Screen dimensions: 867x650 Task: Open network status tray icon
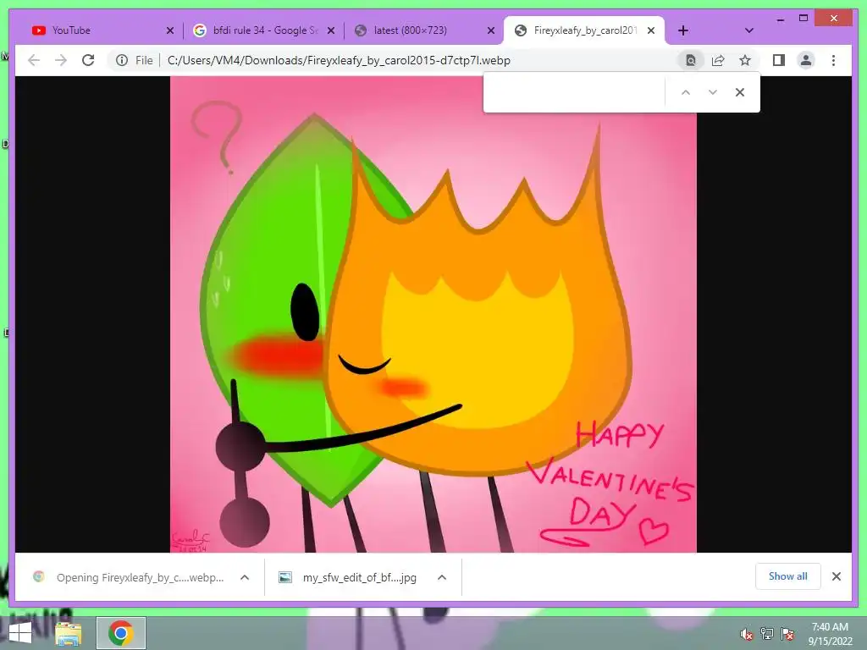[767, 634]
